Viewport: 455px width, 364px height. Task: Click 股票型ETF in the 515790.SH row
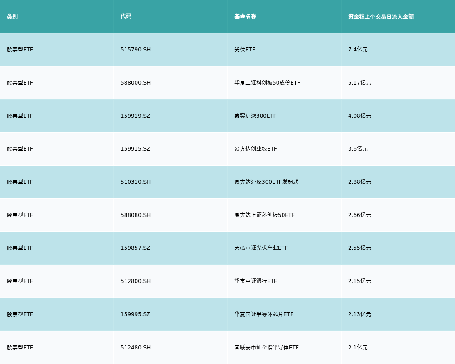[20, 50]
